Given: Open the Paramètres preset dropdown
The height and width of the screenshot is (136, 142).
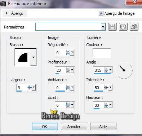Looking at the screenshot, I should (103, 27).
